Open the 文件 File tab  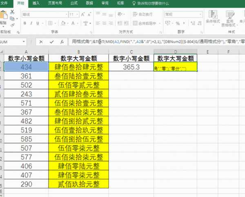pos(4,3)
